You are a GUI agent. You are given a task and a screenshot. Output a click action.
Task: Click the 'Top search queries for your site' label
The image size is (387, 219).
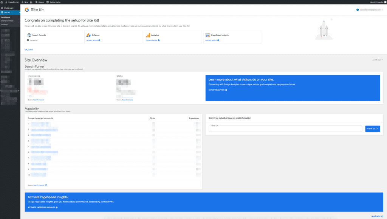(40, 118)
